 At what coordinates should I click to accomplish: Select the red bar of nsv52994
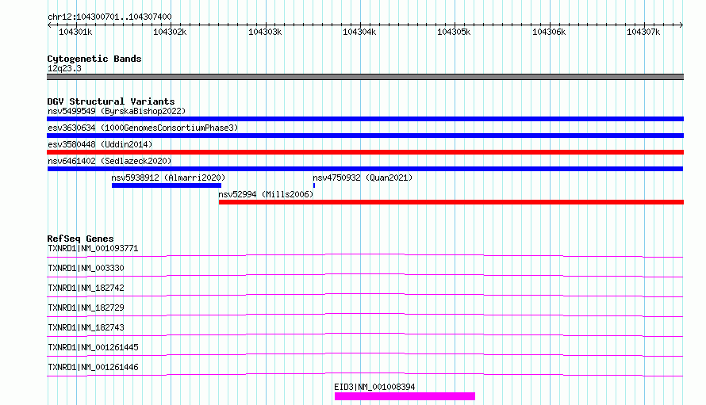pyautogui.click(x=451, y=202)
